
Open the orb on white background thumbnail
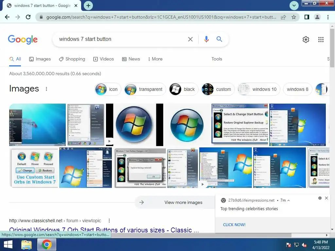point(187,125)
